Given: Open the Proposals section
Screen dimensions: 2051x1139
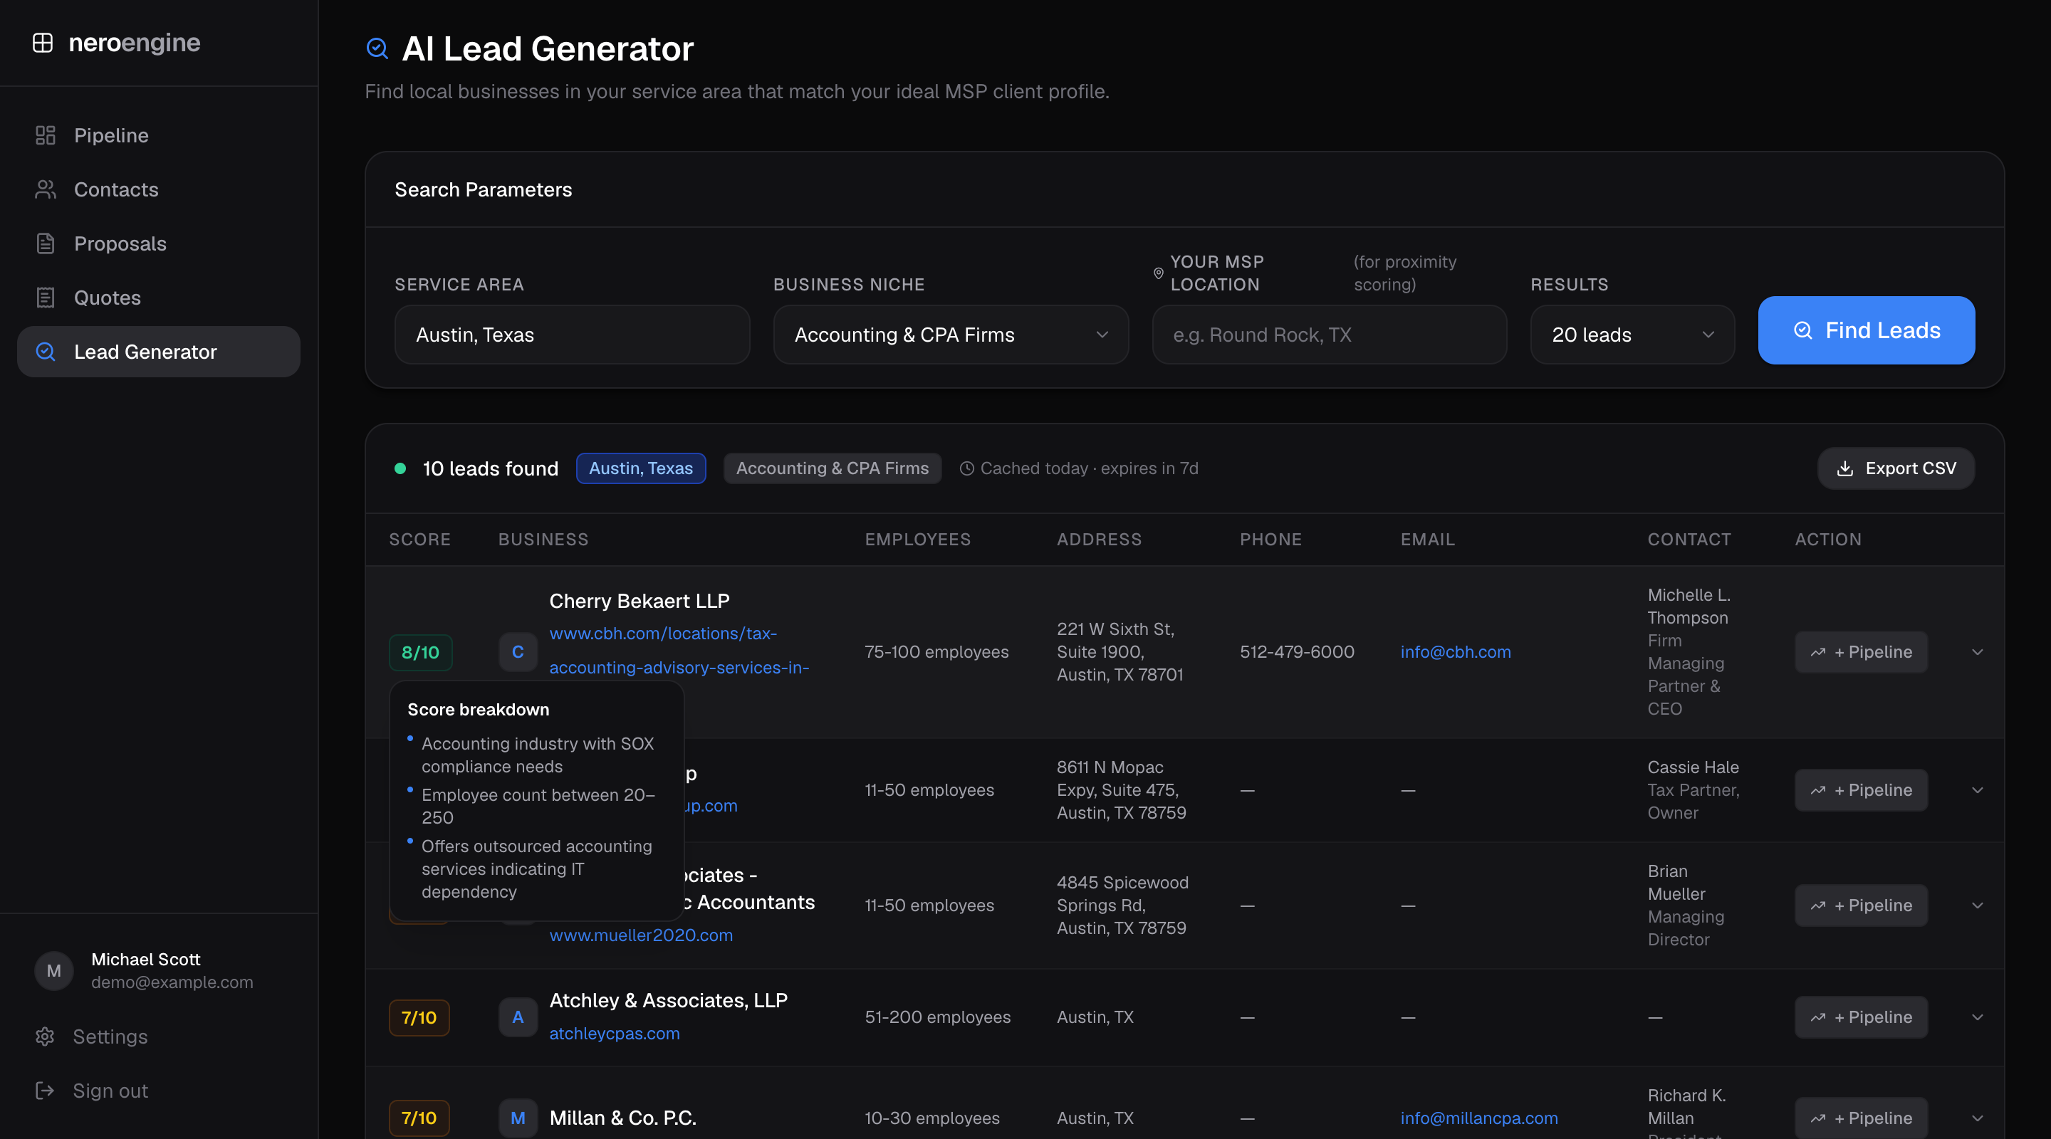Looking at the screenshot, I should 158,243.
